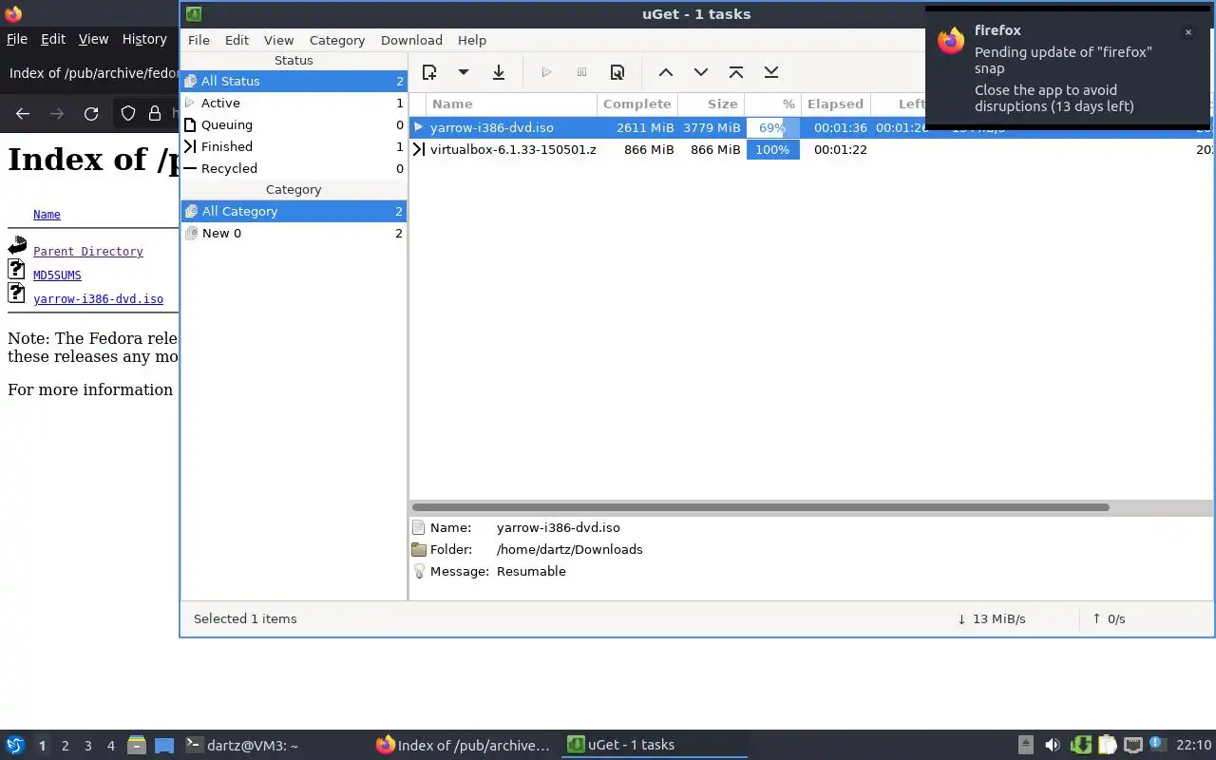Open Firefox View menu
This screenshot has width=1216, height=760.
pyautogui.click(x=93, y=39)
